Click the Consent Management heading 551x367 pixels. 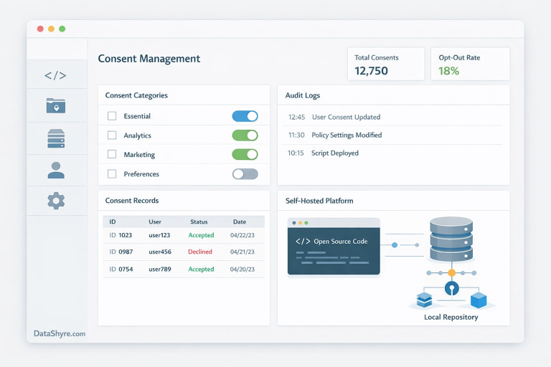(149, 59)
